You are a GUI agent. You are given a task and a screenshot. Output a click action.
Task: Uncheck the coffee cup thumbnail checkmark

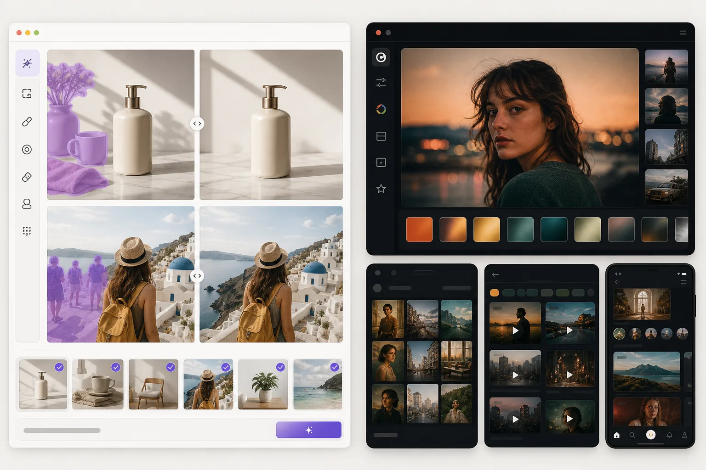[116, 367]
